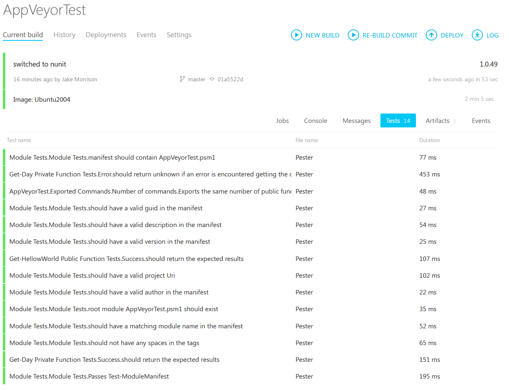Open commit 01a5522d
Image resolution: width=509 pixels, height=390 pixels.
pos(230,79)
